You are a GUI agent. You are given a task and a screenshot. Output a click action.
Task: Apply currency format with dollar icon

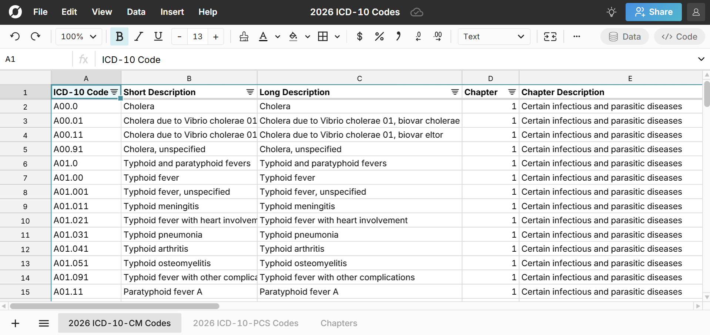coord(359,36)
